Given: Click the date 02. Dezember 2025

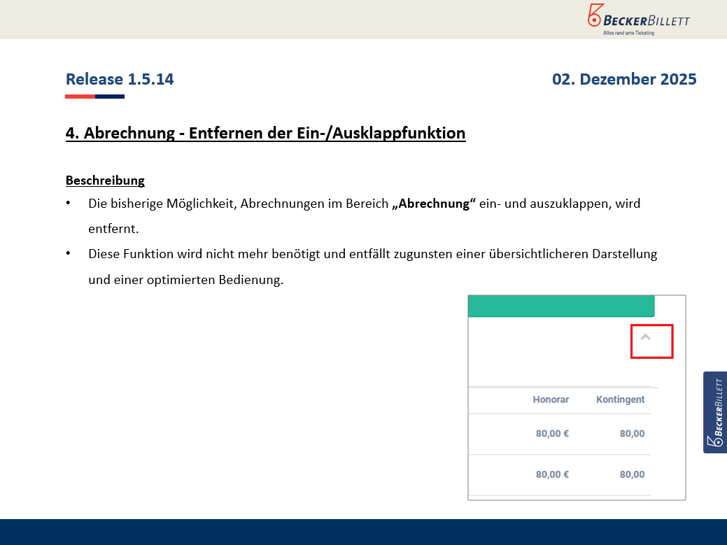Looking at the screenshot, I should pos(624,79).
